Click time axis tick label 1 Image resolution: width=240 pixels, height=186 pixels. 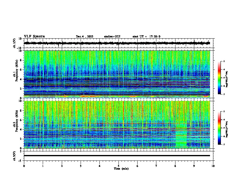pos(43,166)
